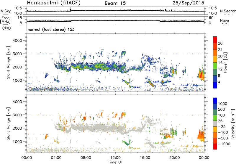Click the 12:00 time axis tick label

[x=115, y=158]
